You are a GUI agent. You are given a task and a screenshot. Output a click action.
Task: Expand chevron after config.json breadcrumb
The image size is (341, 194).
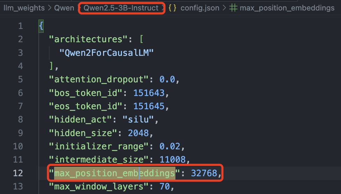(x=224, y=8)
